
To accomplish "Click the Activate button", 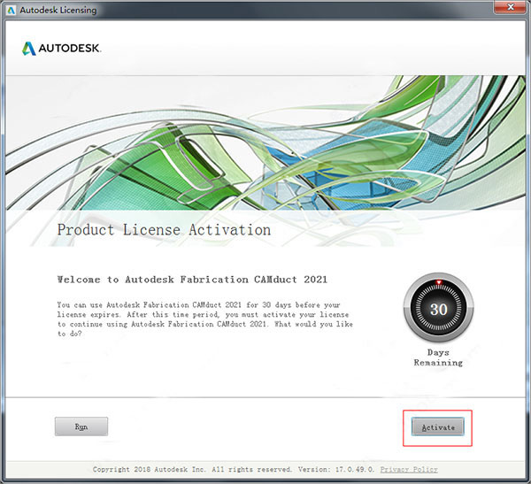I will (437, 426).
